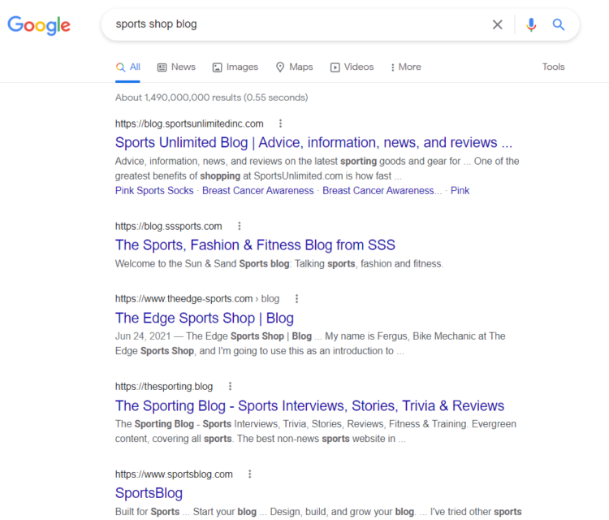This screenshot has width=609, height=520.
Task: Open the SportsBlog result title
Action: coord(149,493)
